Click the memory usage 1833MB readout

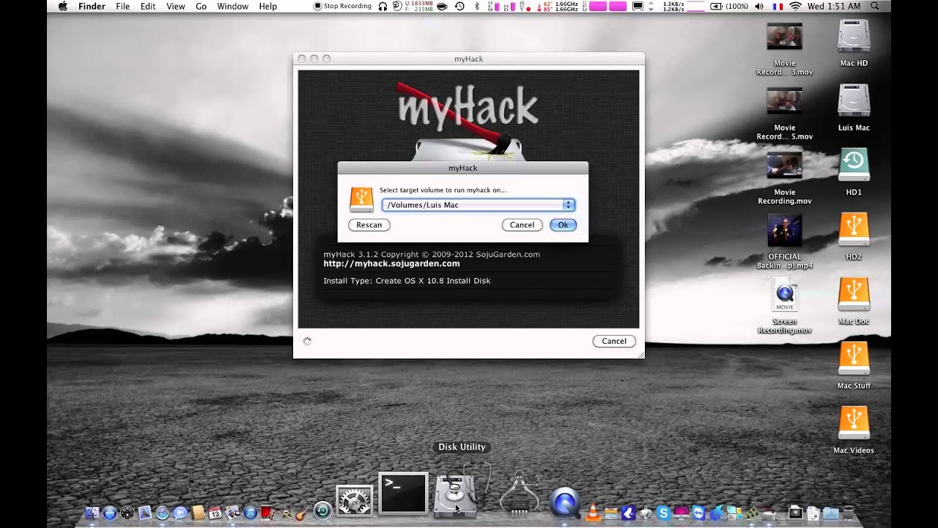click(419, 6)
